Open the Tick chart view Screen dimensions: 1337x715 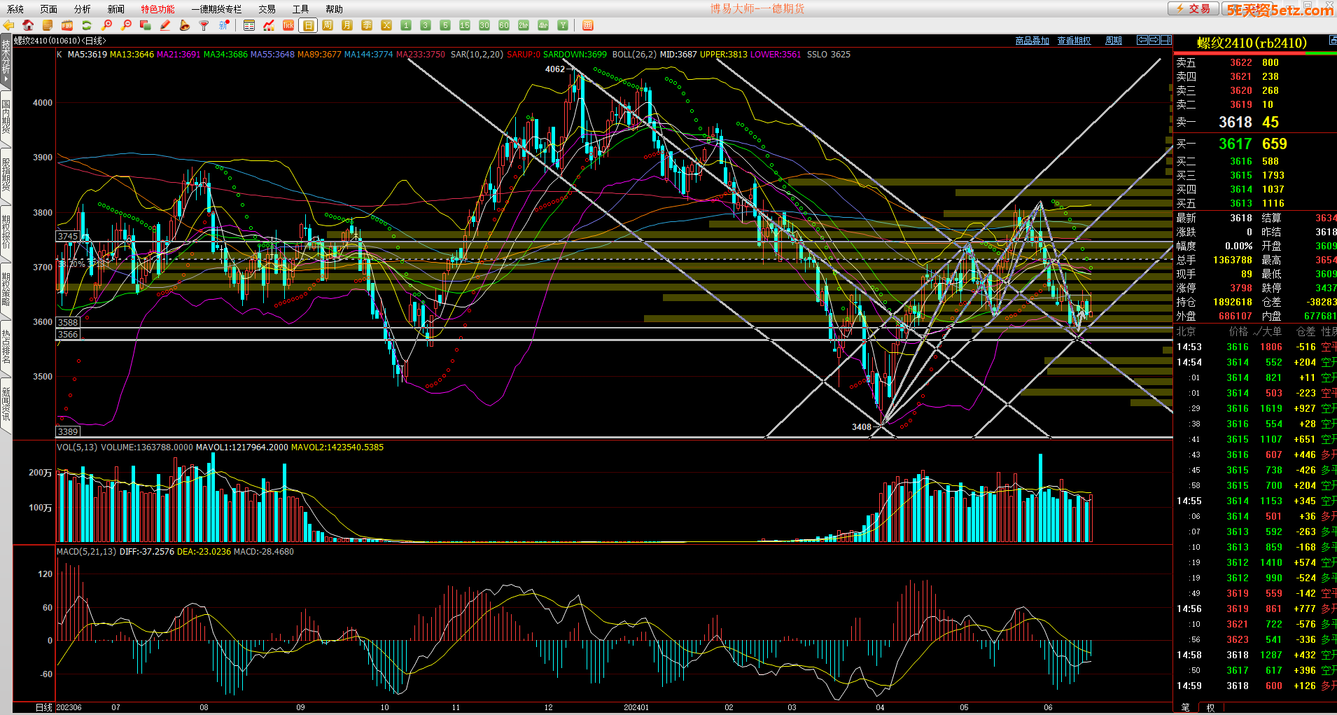[x=288, y=25]
